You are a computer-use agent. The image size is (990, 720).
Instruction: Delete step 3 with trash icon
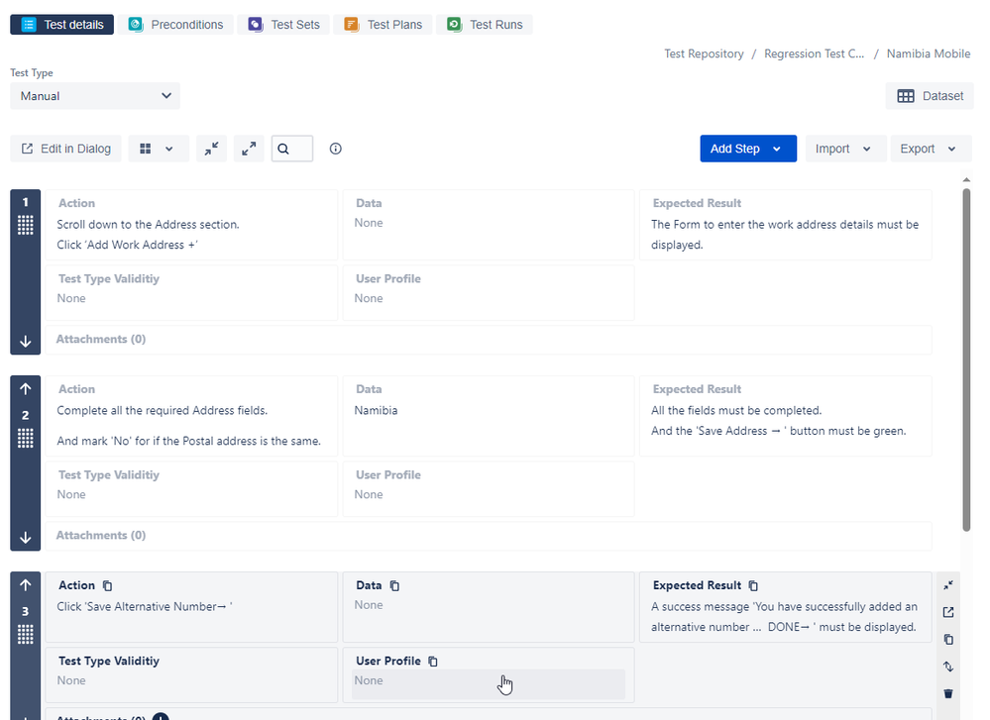coord(948,693)
